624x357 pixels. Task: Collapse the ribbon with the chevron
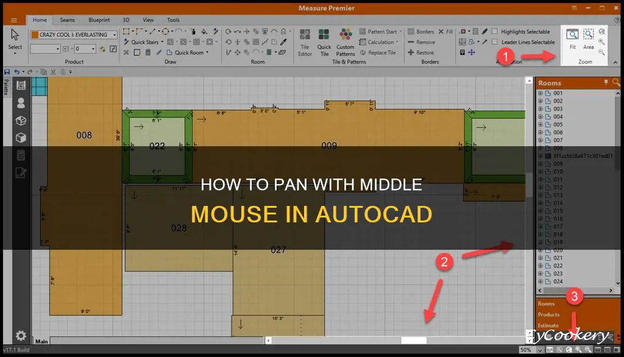click(x=615, y=62)
